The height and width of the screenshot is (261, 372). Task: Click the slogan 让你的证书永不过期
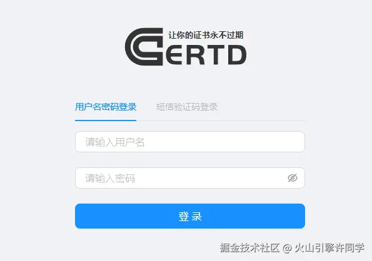click(x=206, y=36)
